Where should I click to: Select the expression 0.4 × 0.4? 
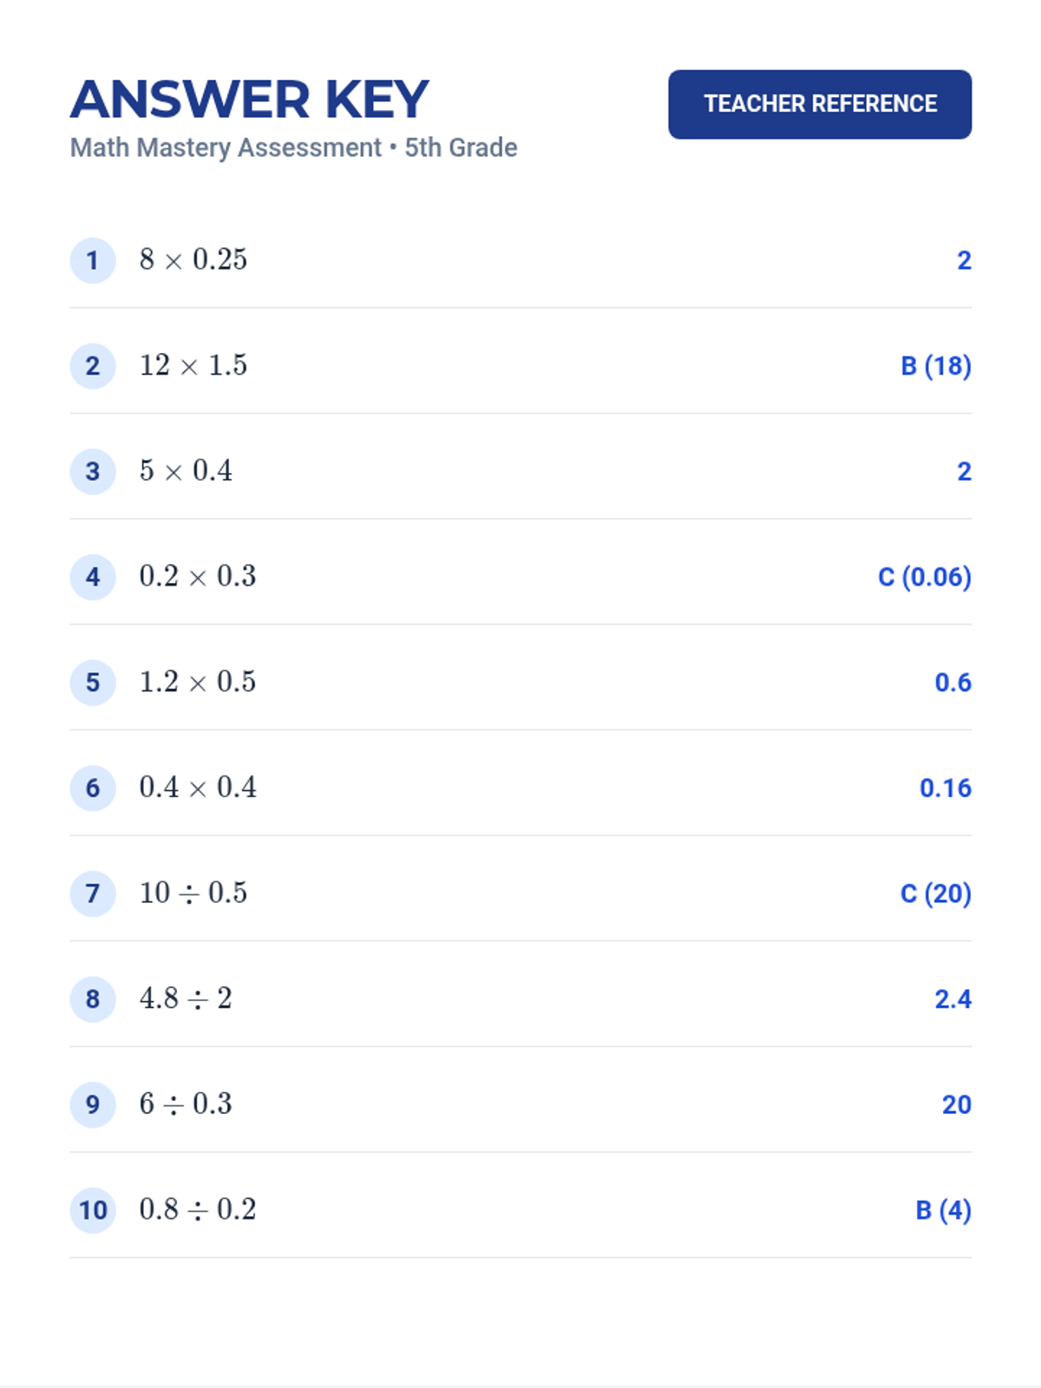pyautogui.click(x=198, y=787)
